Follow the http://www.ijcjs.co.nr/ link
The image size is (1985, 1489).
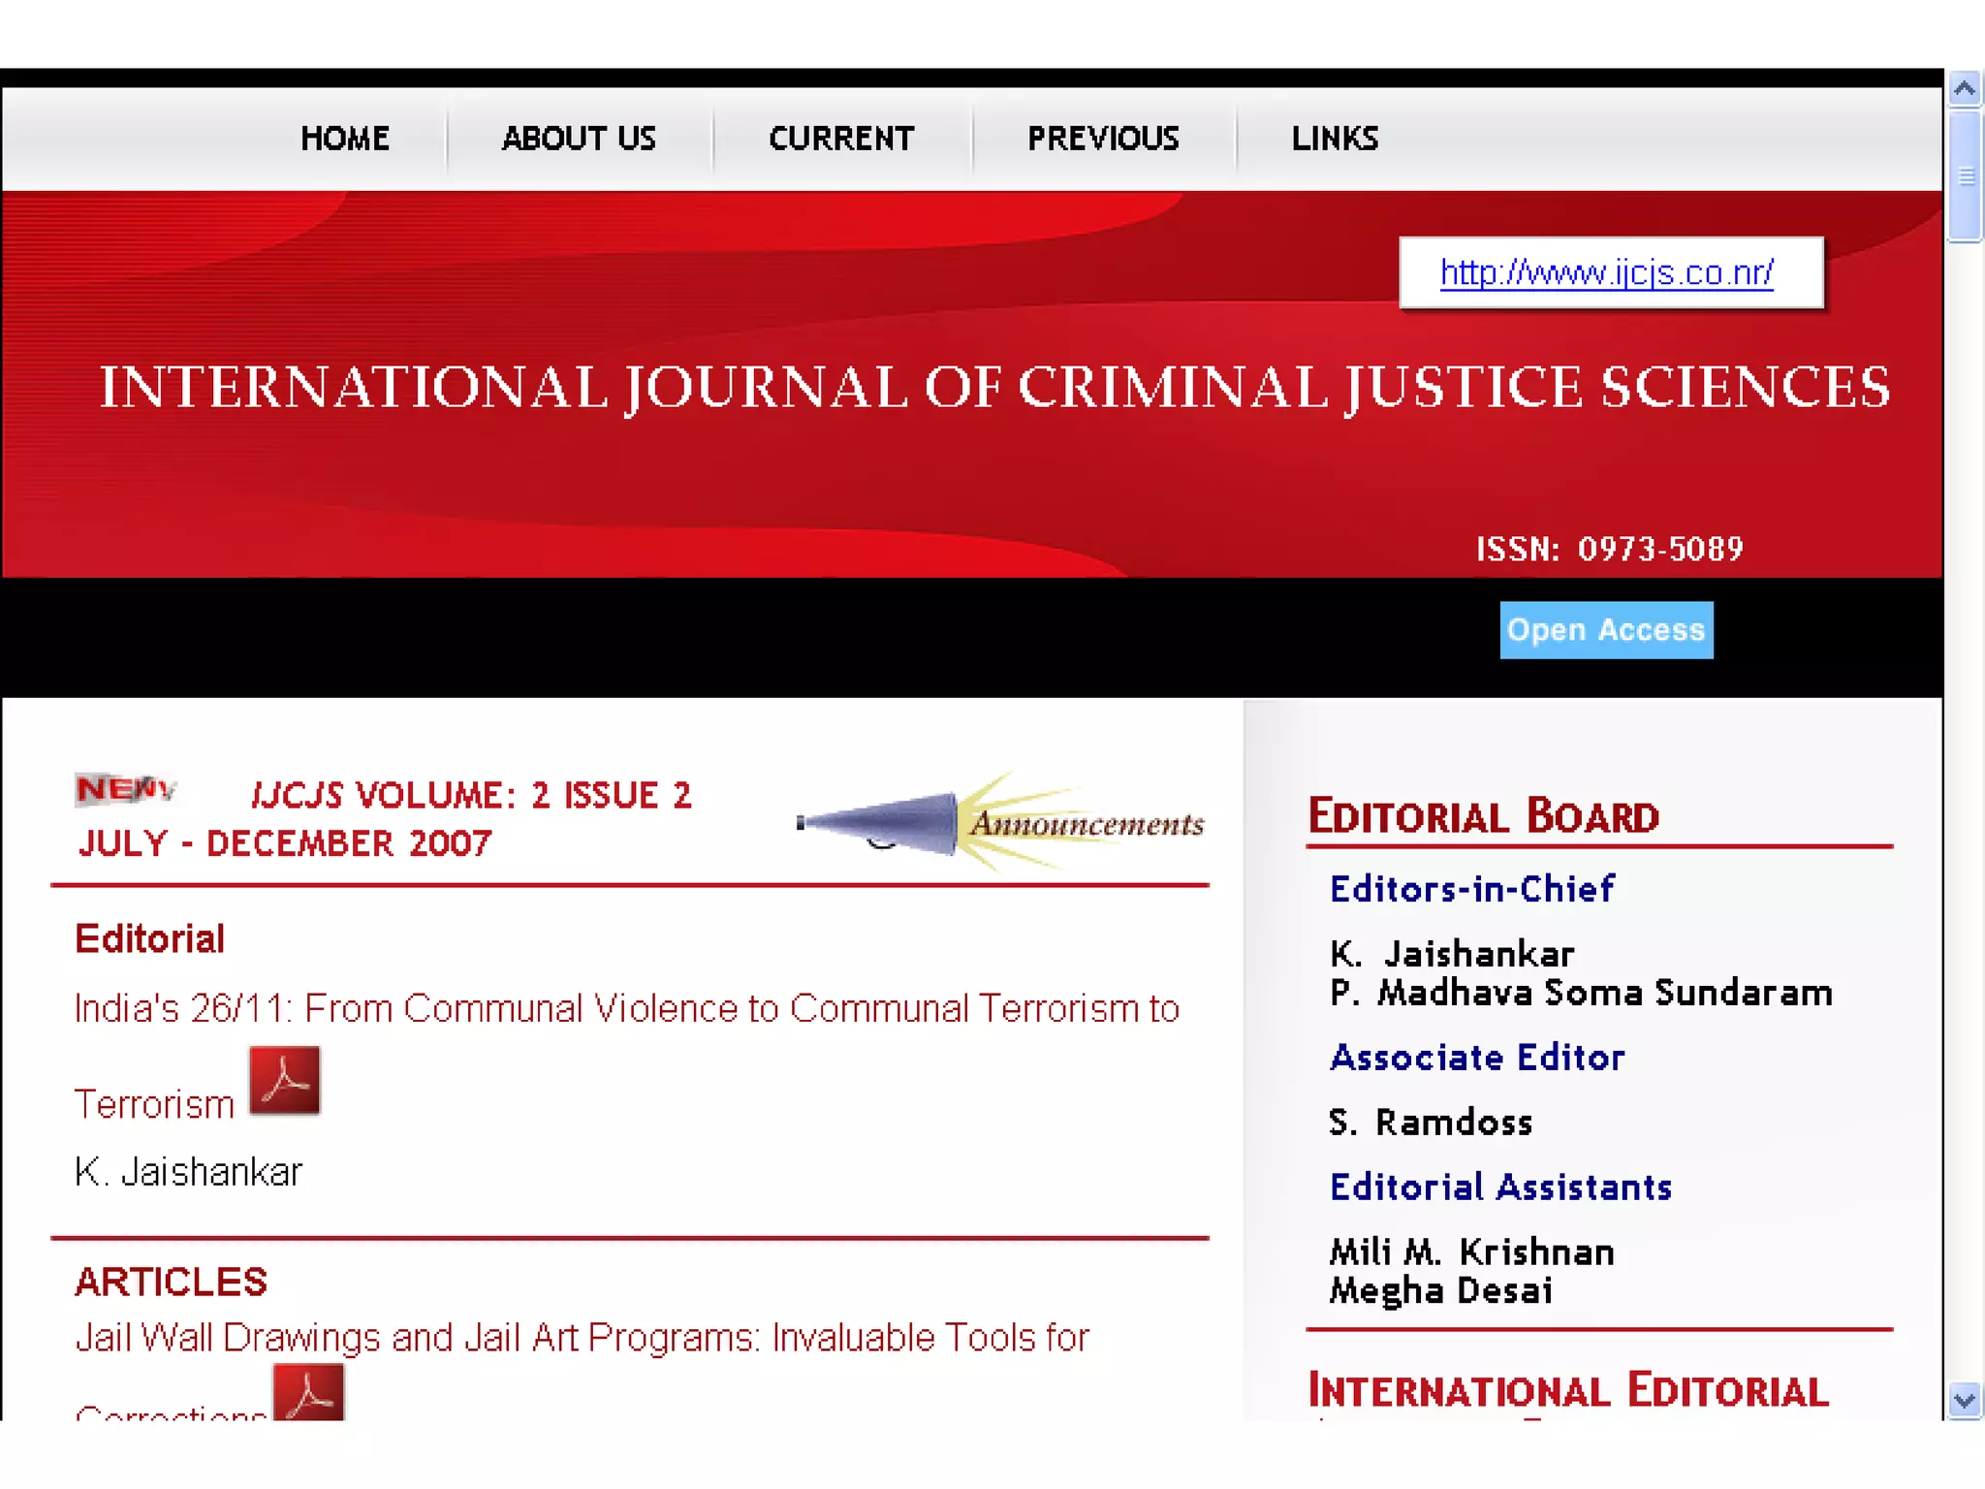tap(1606, 273)
